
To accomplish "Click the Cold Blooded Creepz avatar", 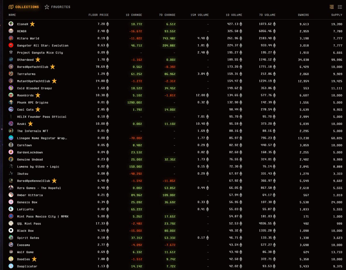I will click(11, 88).
